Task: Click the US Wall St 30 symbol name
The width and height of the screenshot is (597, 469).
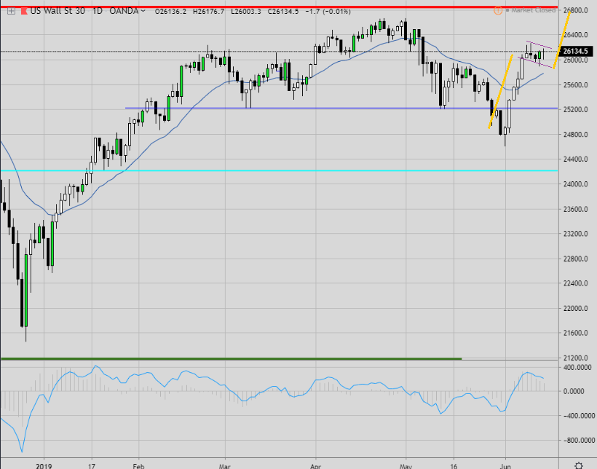Action: pyautogui.click(x=58, y=11)
